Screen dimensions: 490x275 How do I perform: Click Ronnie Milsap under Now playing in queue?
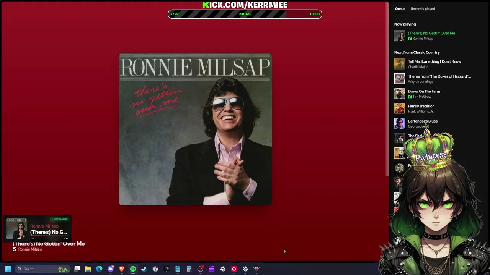click(423, 39)
